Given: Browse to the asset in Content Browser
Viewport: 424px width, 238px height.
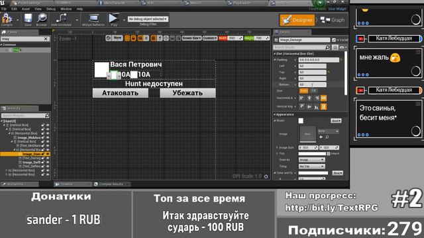Looking at the screenshot, I should [x=41, y=19].
